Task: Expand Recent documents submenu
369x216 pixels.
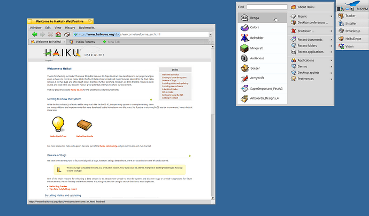Action: tap(311, 40)
